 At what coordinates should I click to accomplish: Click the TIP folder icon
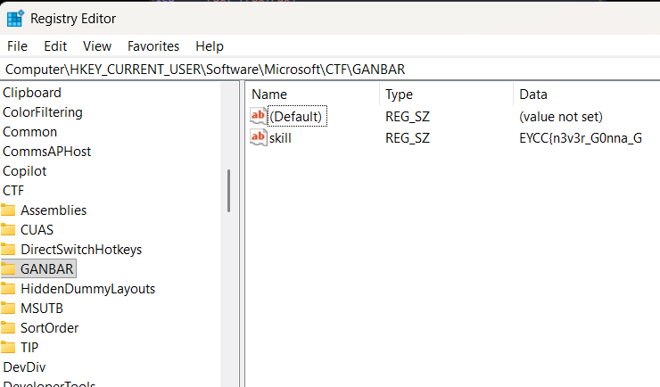coord(8,348)
